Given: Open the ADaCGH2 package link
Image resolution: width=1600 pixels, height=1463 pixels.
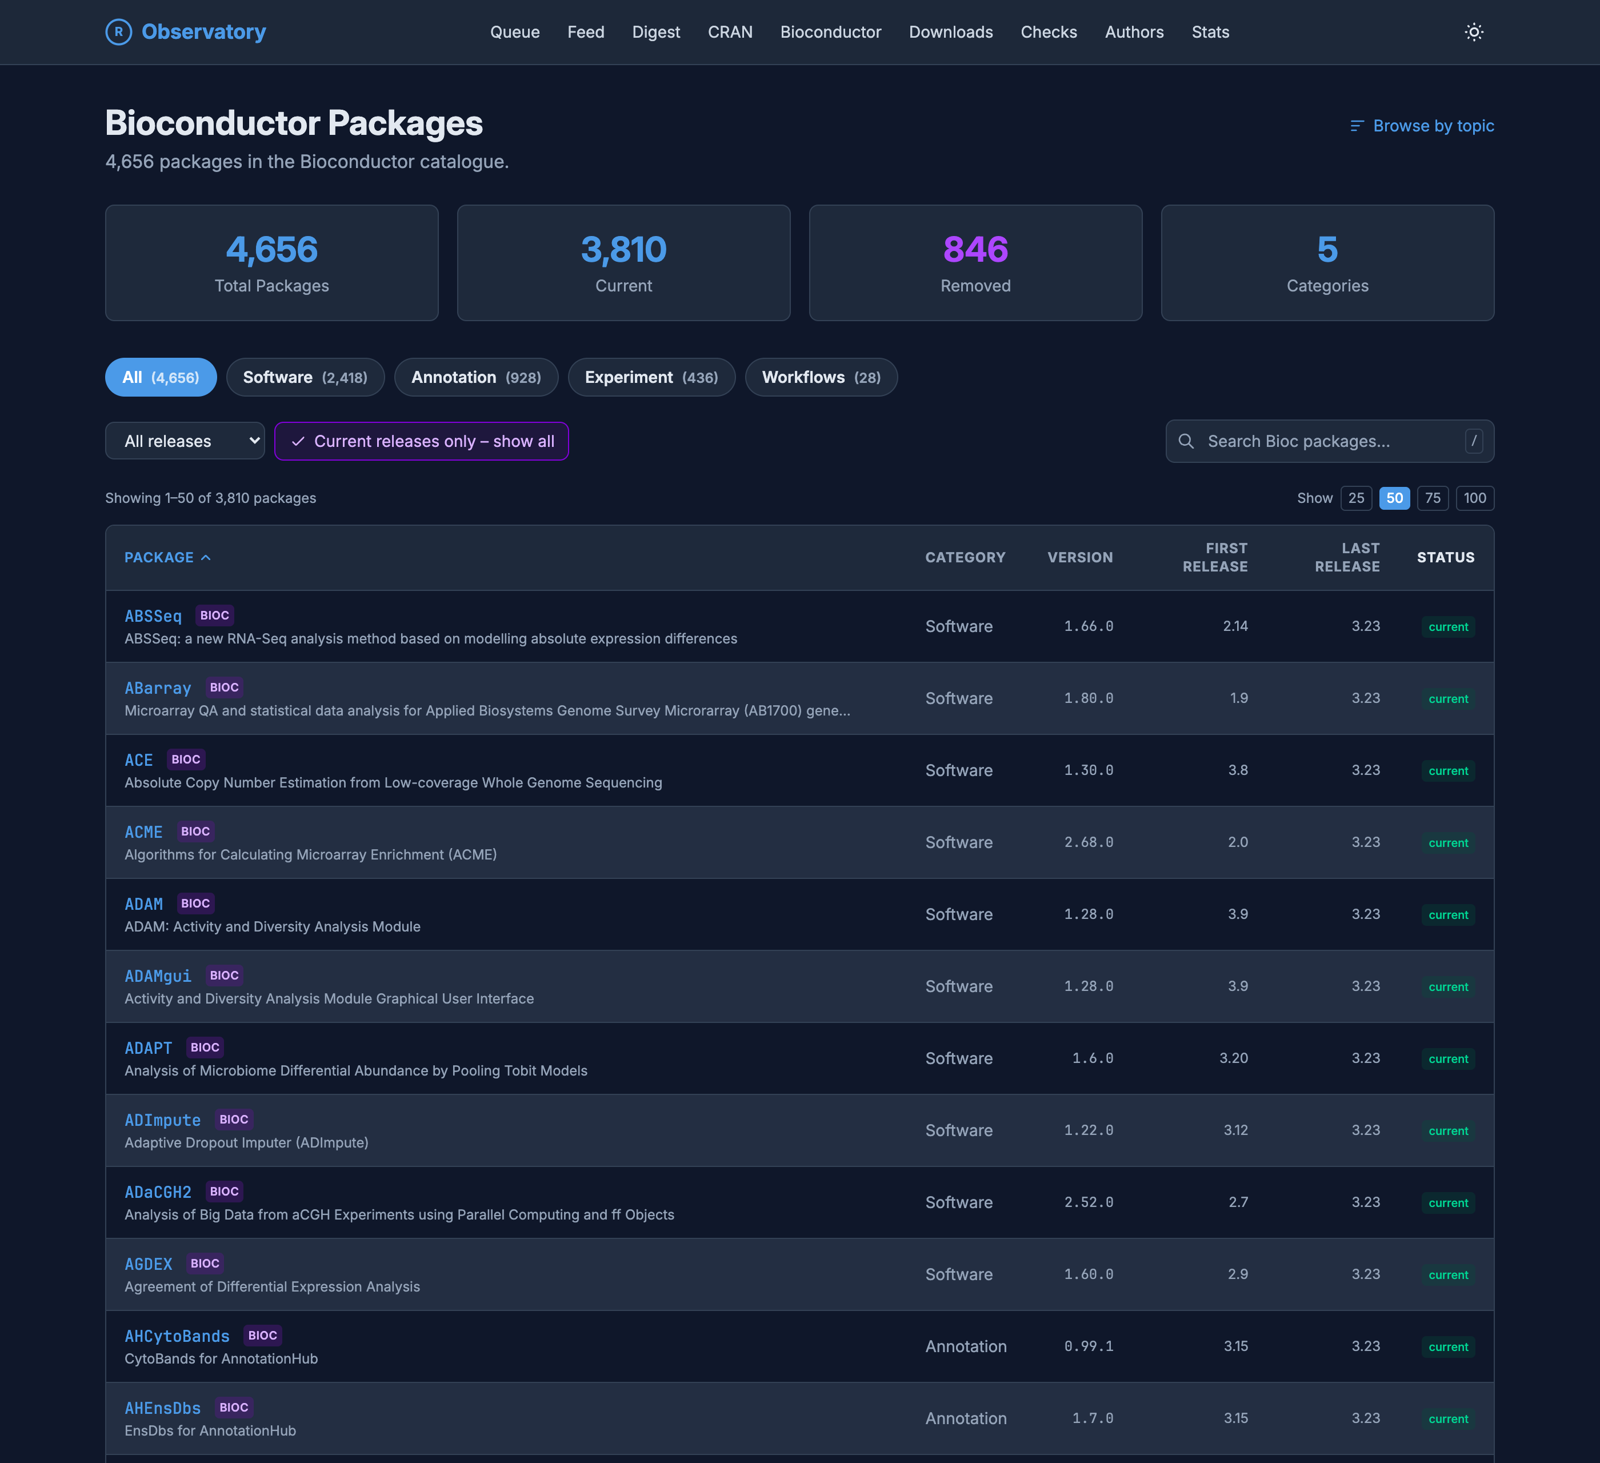Looking at the screenshot, I should 158,1192.
